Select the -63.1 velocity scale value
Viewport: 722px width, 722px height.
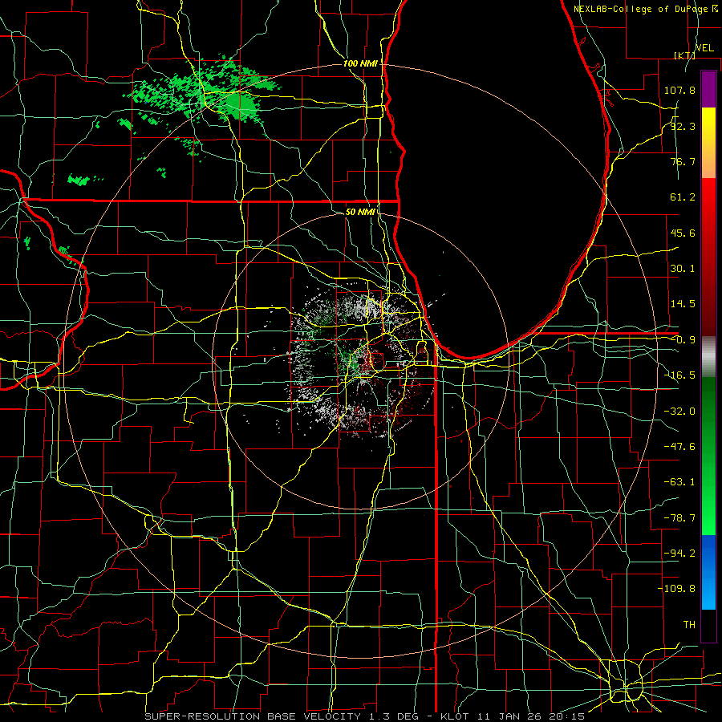[x=679, y=482]
